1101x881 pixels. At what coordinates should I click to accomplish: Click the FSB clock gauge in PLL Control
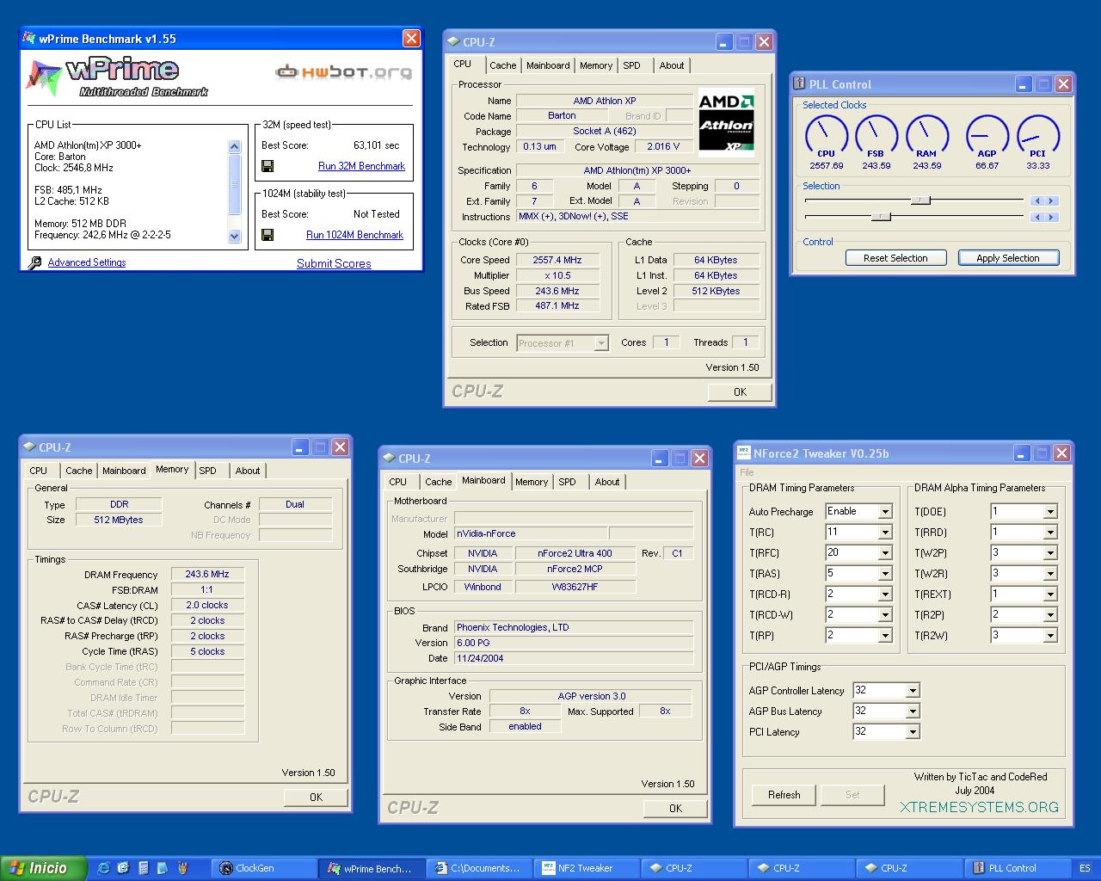876,136
